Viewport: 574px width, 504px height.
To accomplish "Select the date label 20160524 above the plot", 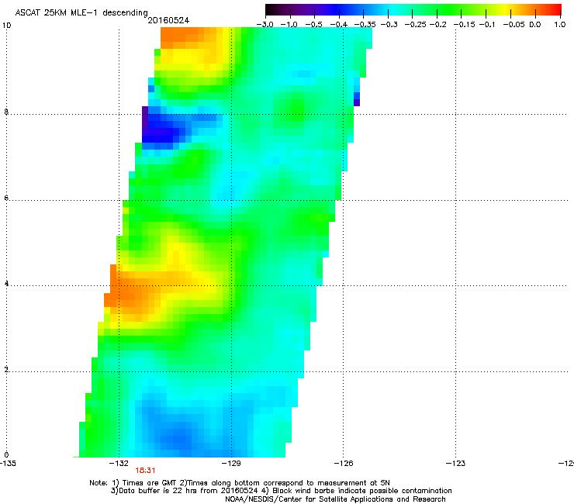I will 168,20.
